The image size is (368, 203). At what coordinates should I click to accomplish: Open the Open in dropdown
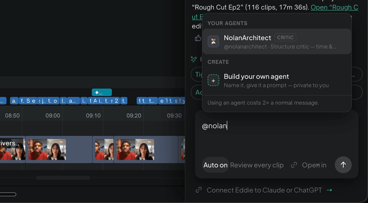(314, 165)
